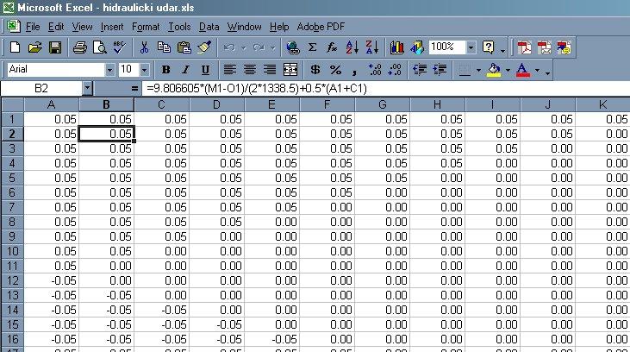
Task: Apply red Font Color letter A
Action: [522, 70]
